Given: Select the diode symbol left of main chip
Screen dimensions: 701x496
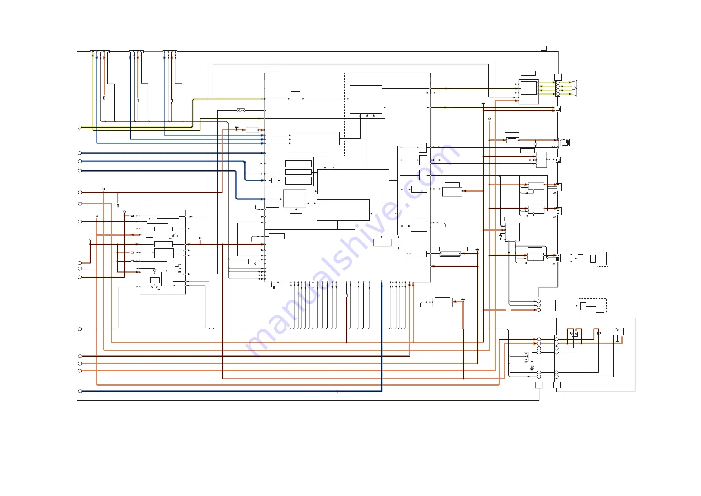Looking at the screenshot, I should tap(255, 264).
